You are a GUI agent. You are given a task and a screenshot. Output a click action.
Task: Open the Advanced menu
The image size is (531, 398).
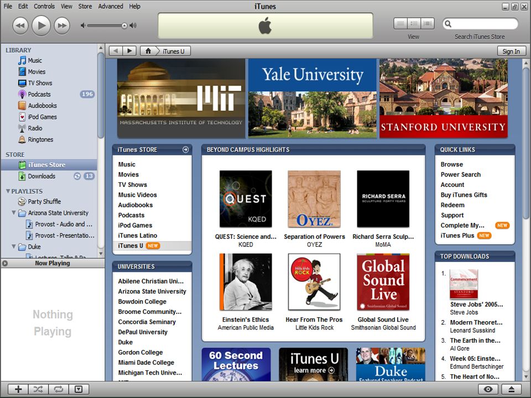click(x=111, y=6)
